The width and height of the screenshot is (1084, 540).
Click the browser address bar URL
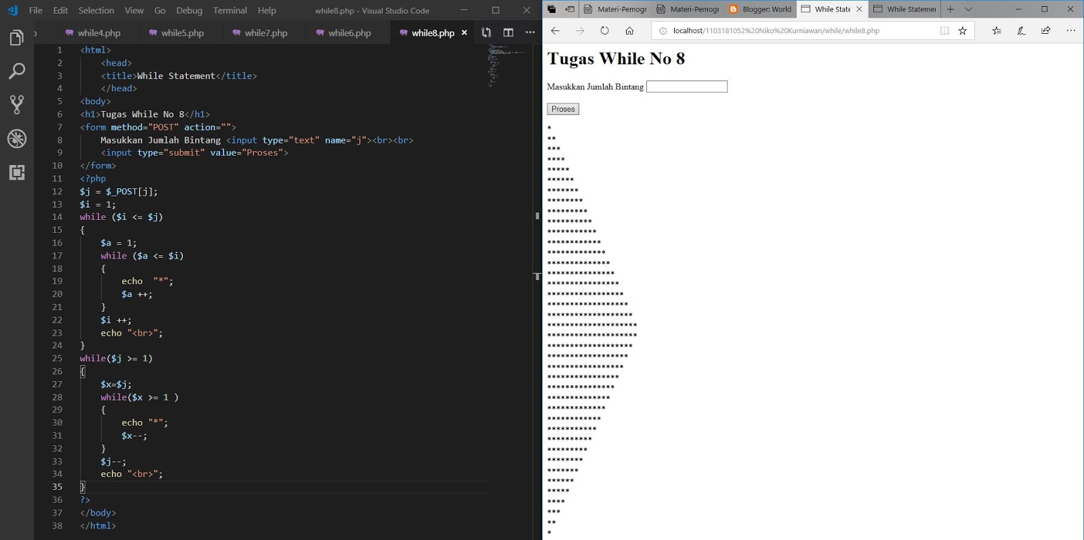[776, 30]
